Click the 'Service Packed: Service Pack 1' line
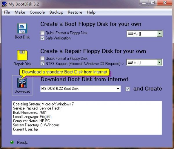This screenshot has height=149, width=174. (38, 108)
